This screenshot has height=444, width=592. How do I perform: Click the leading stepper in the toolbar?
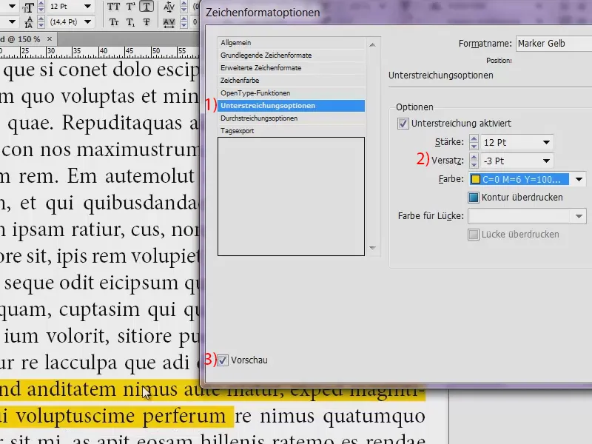(x=41, y=22)
